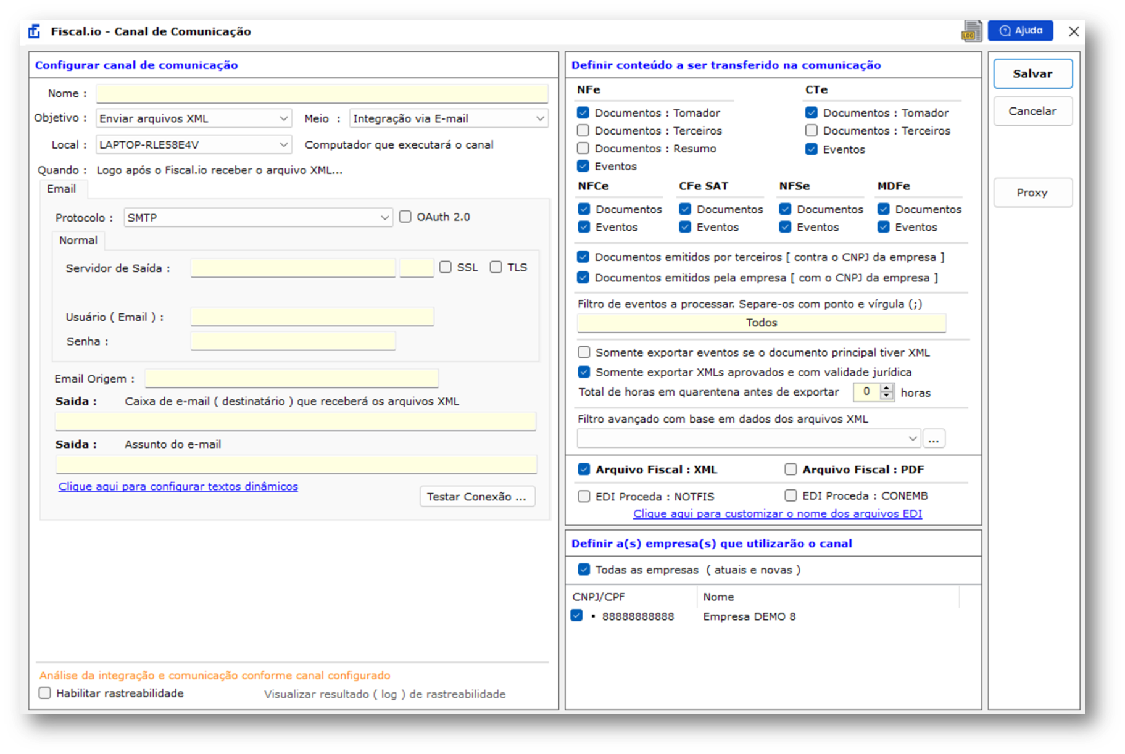The height and width of the screenshot is (754, 1125).
Task: Check Somente exportar eventos se documento principal
Action: click(x=584, y=352)
